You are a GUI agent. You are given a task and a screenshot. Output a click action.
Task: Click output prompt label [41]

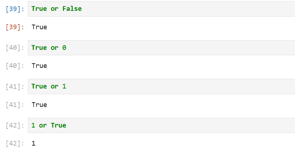click(x=15, y=105)
